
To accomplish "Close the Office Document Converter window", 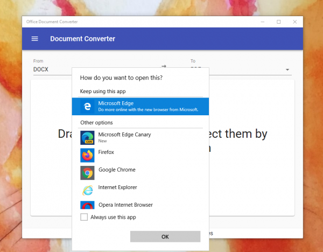I will click(x=295, y=22).
